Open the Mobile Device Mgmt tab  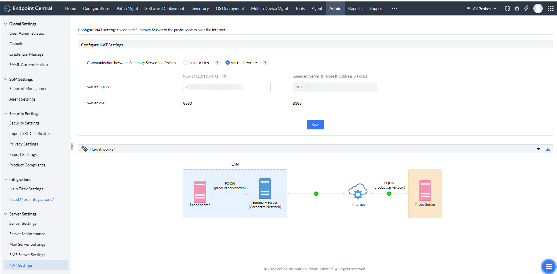[x=270, y=8]
